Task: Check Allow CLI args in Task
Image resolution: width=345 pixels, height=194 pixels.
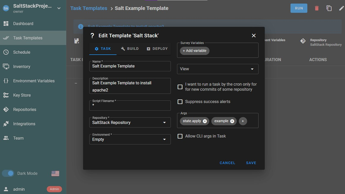Action: [x=180, y=136]
